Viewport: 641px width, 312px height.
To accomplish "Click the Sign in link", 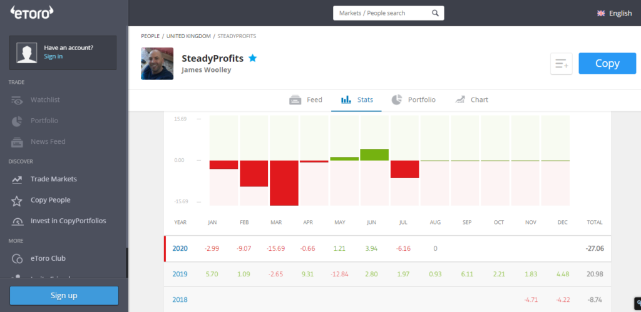I will point(53,56).
